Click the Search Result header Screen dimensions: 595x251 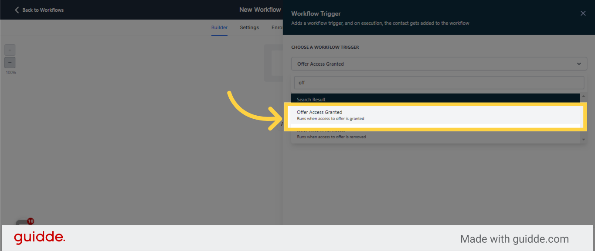(x=435, y=100)
